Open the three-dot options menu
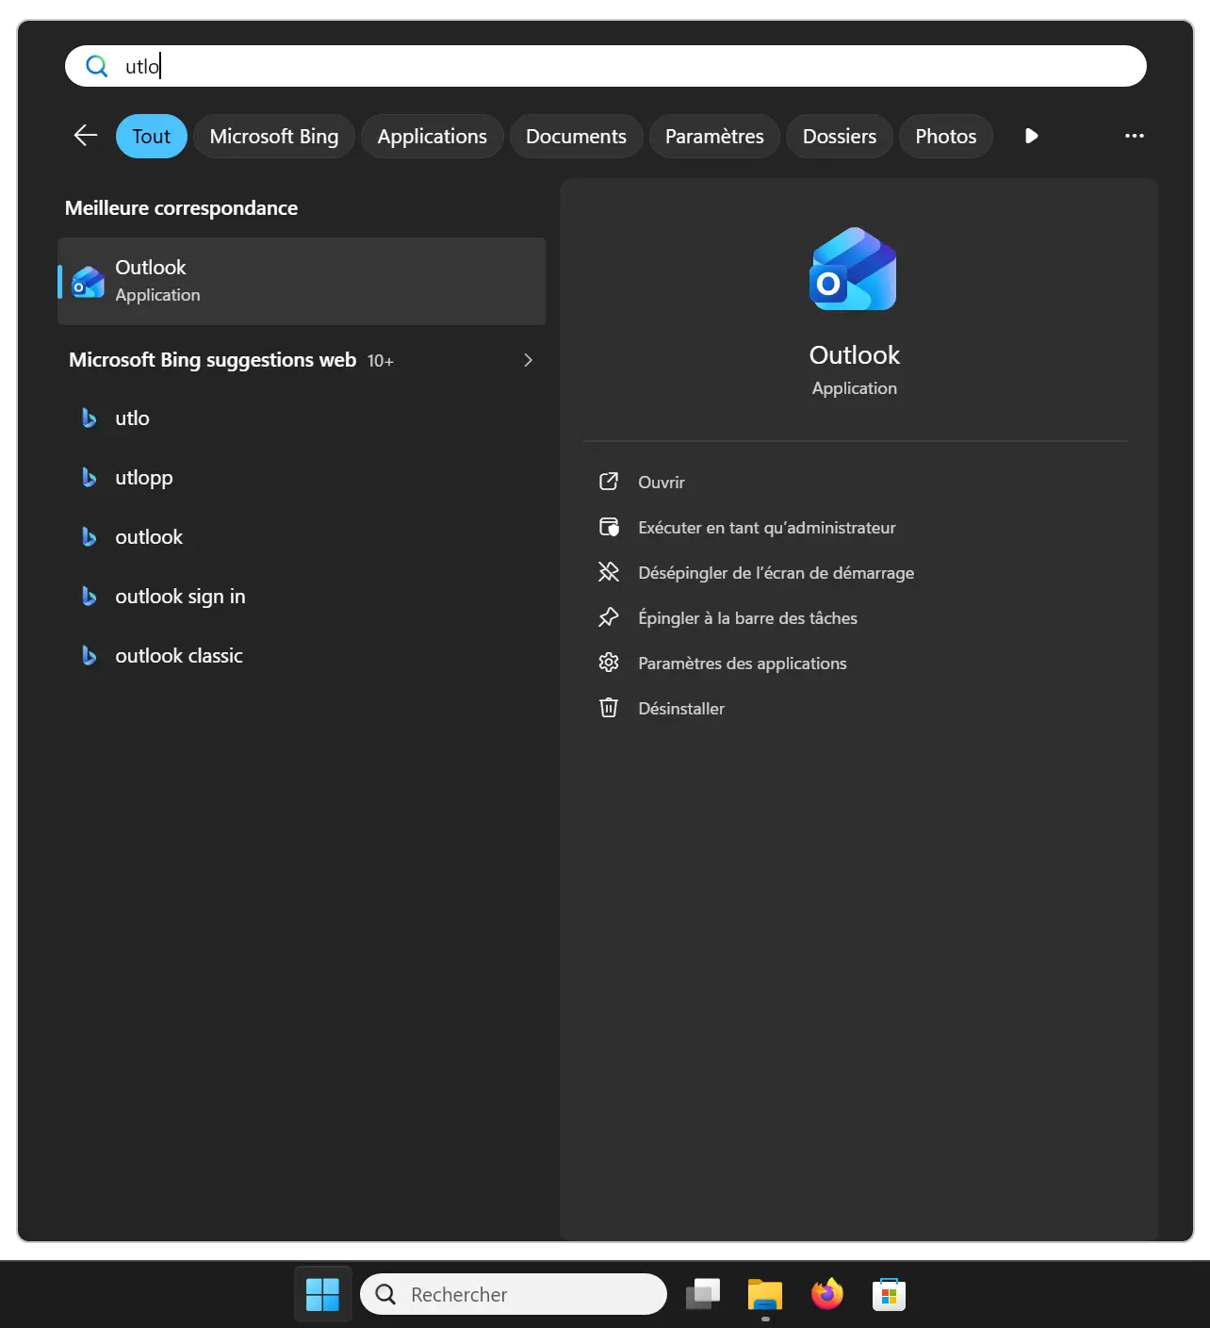The height and width of the screenshot is (1328, 1210). (x=1135, y=136)
